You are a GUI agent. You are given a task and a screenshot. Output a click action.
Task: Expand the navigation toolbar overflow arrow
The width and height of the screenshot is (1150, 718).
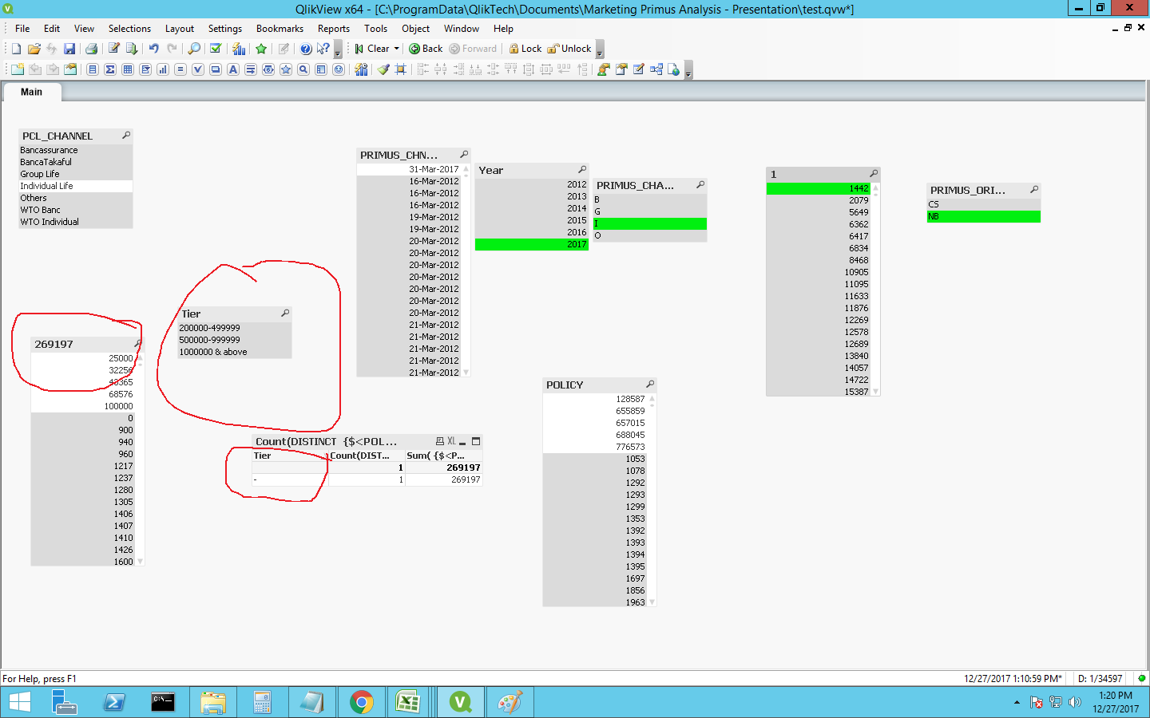click(x=600, y=50)
